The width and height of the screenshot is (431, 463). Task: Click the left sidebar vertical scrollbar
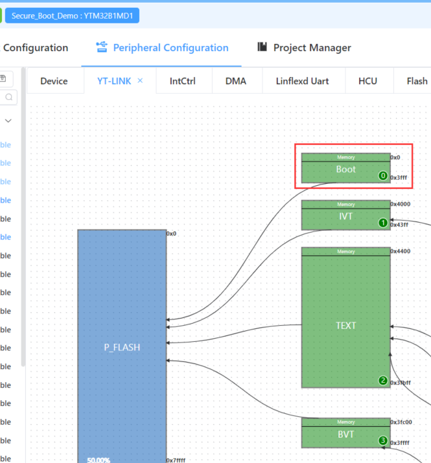(23, 214)
